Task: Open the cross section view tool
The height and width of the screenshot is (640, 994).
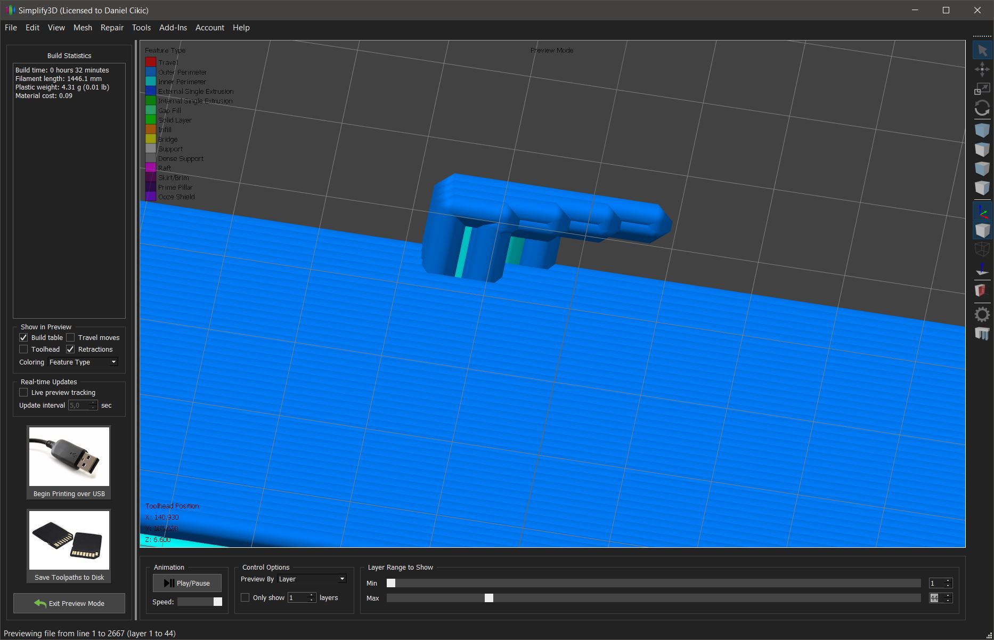Action: [x=982, y=290]
